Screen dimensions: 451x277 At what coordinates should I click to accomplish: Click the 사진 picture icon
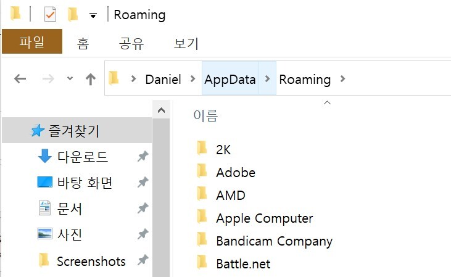click(x=45, y=234)
